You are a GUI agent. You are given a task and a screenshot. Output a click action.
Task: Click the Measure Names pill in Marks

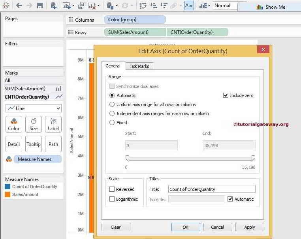click(x=38, y=159)
